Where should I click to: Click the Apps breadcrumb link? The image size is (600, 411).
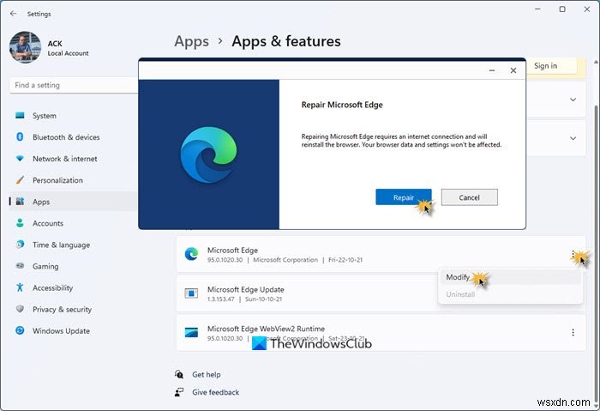(x=191, y=41)
